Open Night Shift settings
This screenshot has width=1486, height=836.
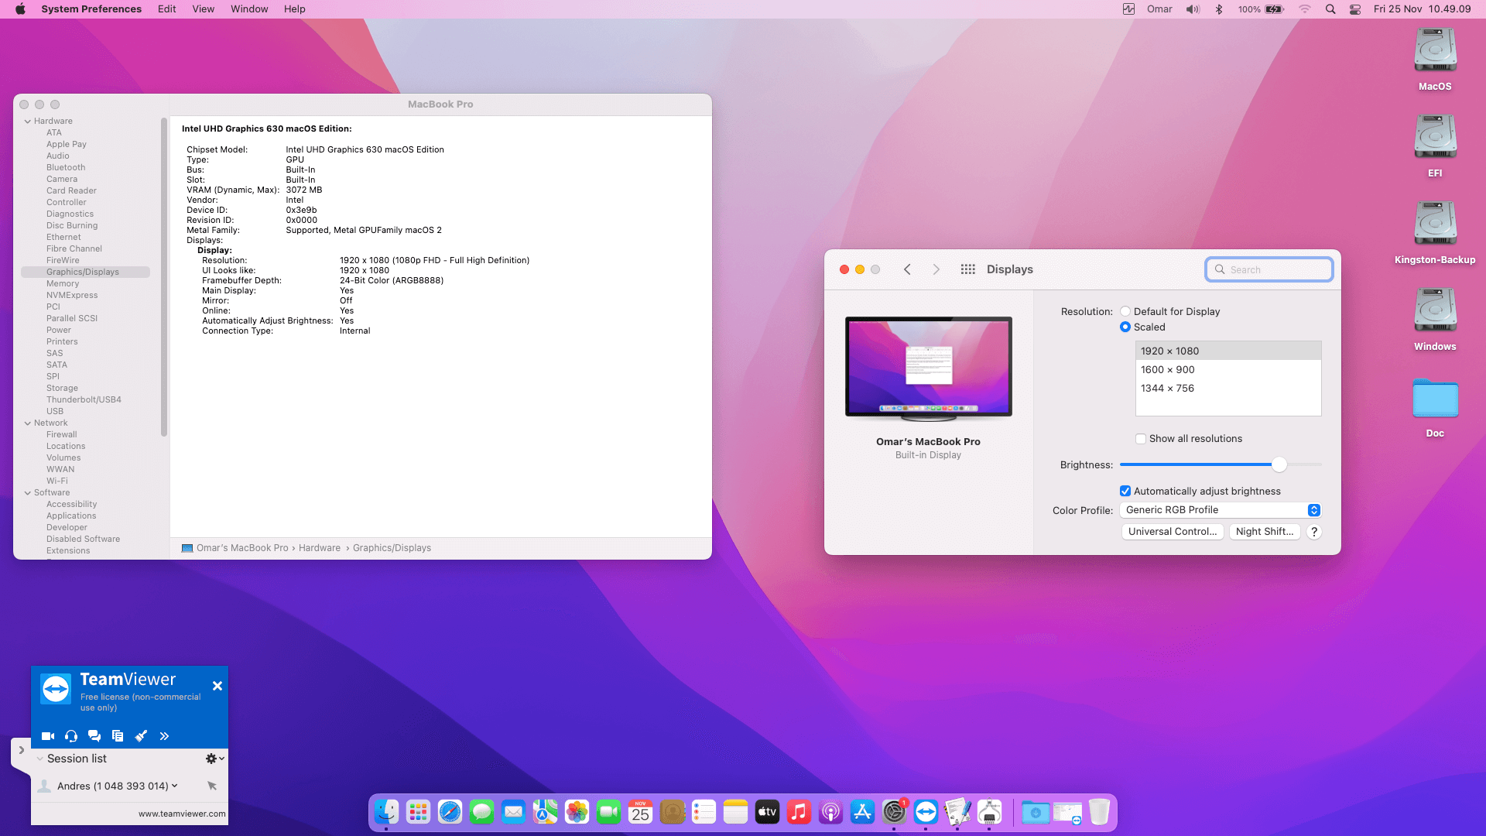coord(1264,531)
